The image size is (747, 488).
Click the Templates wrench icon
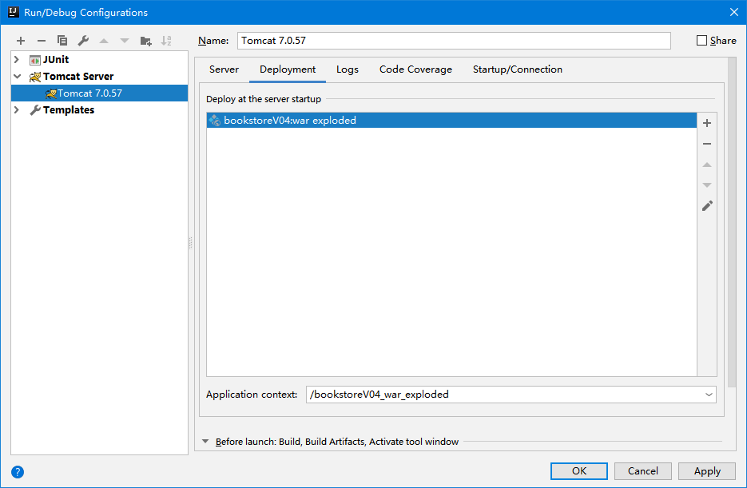(35, 110)
